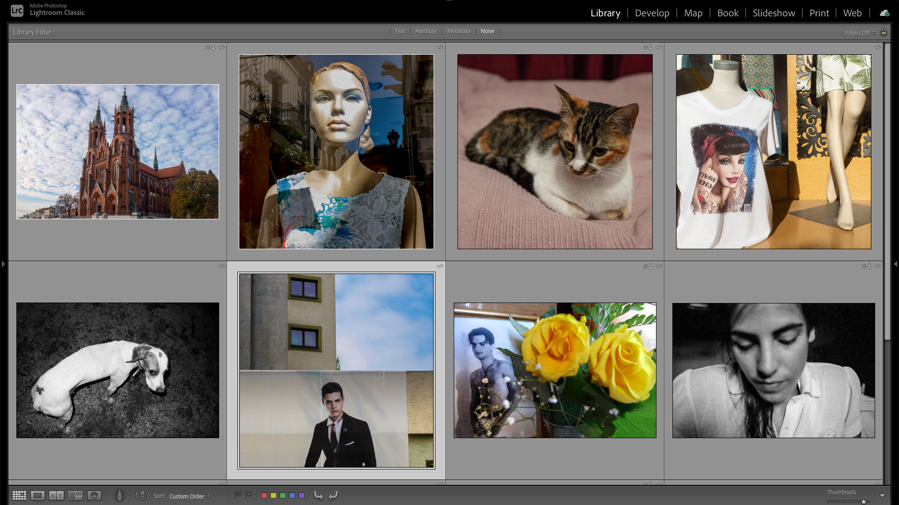Image resolution: width=899 pixels, height=505 pixels.
Task: Open the Filters Off preset dropdown
Action: [860, 33]
